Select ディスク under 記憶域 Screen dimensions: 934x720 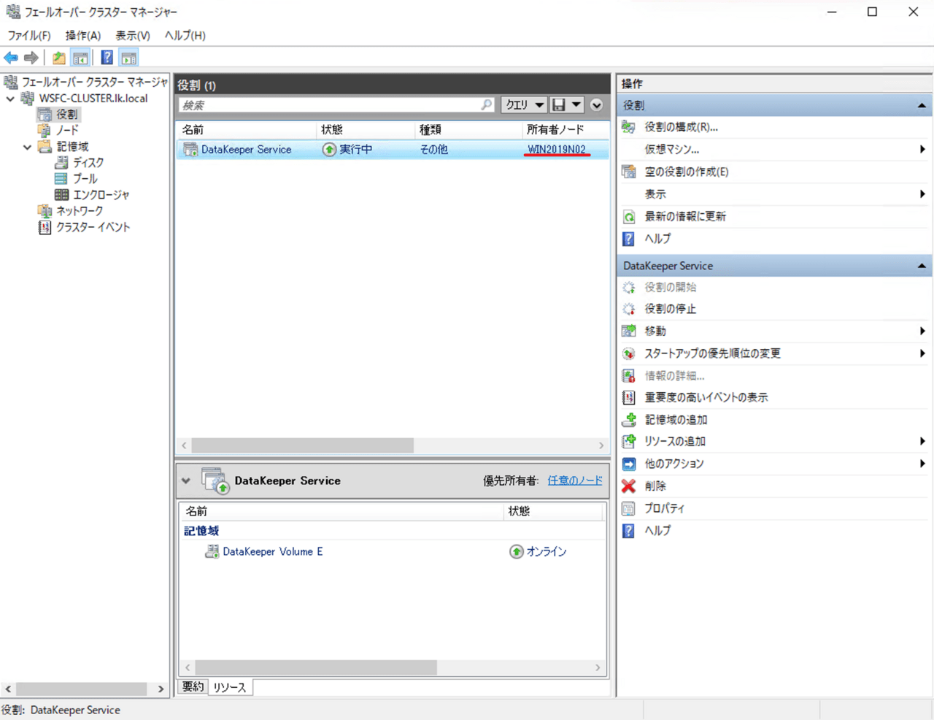[x=88, y=162]
